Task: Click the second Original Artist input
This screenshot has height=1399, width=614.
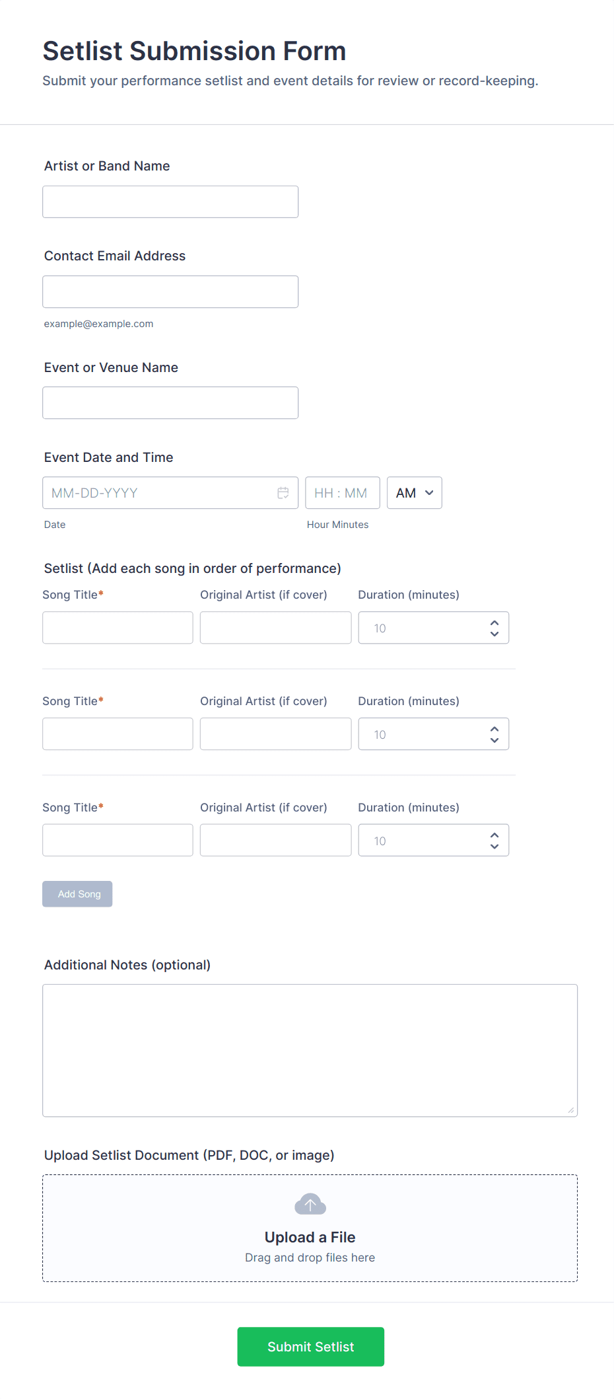Action: coord(275,734)
